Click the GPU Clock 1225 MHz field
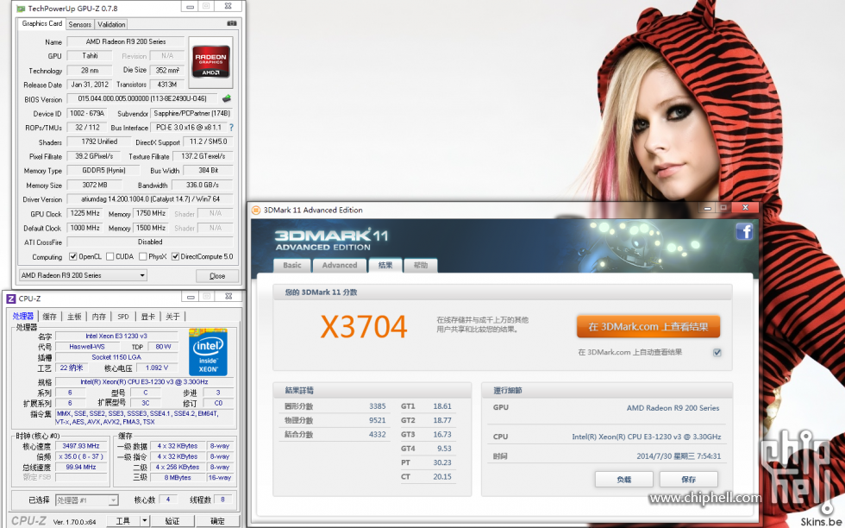Image resolution: width=845 pixels, height=528 pixels. (85, 214)
